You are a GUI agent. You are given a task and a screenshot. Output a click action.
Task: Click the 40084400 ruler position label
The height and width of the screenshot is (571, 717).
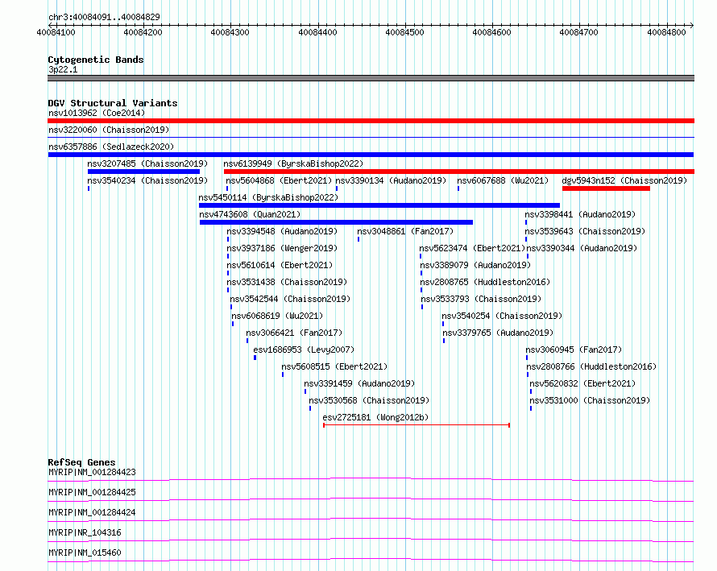[317, 32]
